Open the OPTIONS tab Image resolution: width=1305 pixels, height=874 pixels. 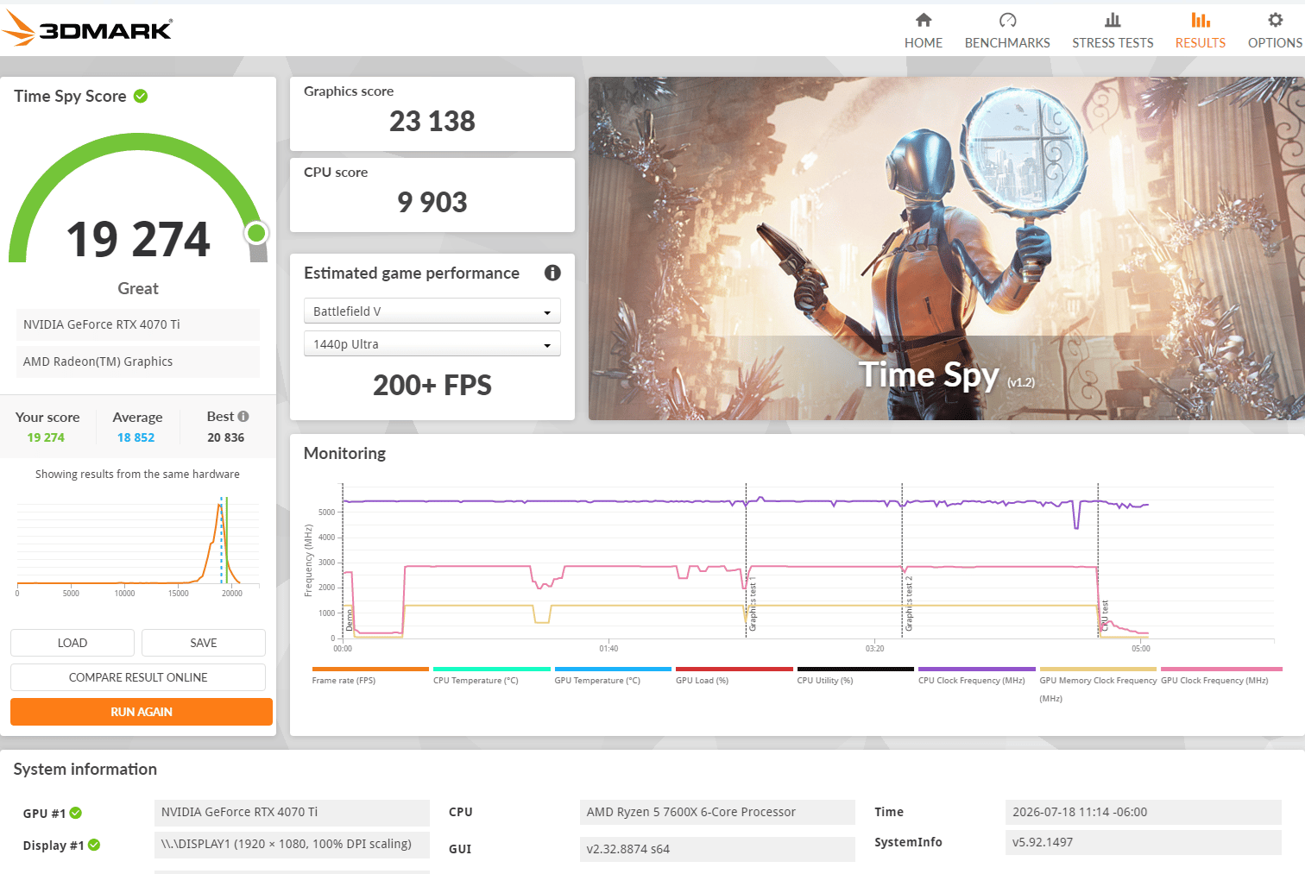pyautogui.click(x=1275, y=30)
